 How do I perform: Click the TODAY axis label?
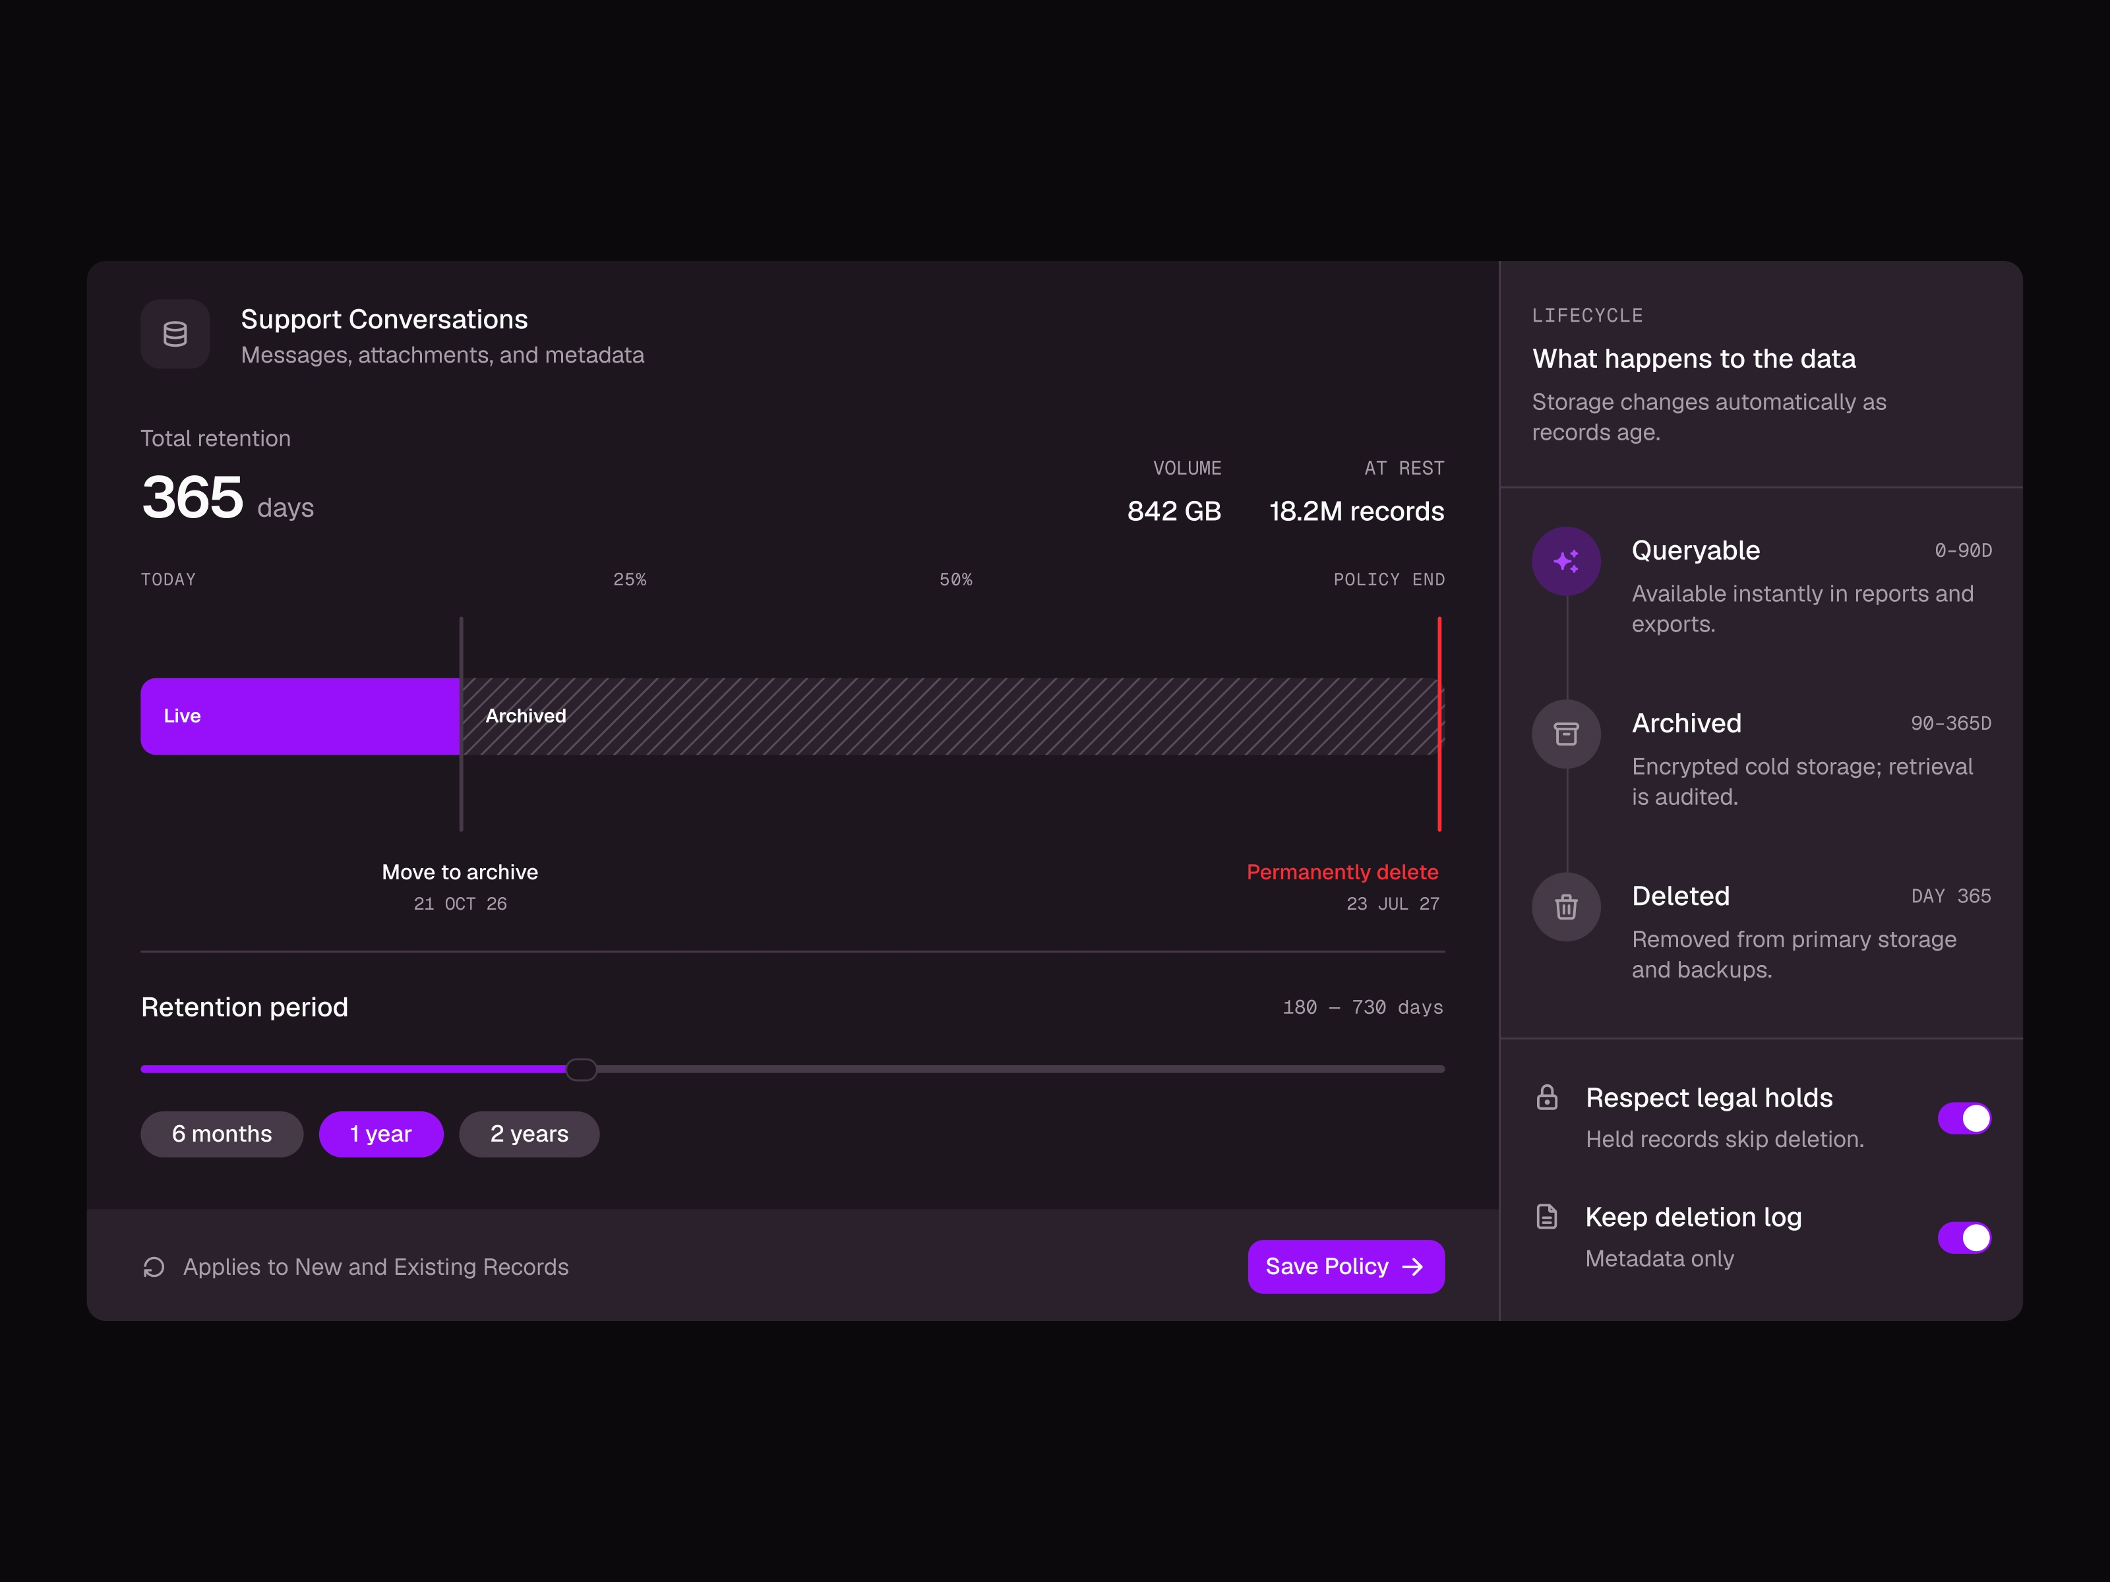(x=168, y=580)
